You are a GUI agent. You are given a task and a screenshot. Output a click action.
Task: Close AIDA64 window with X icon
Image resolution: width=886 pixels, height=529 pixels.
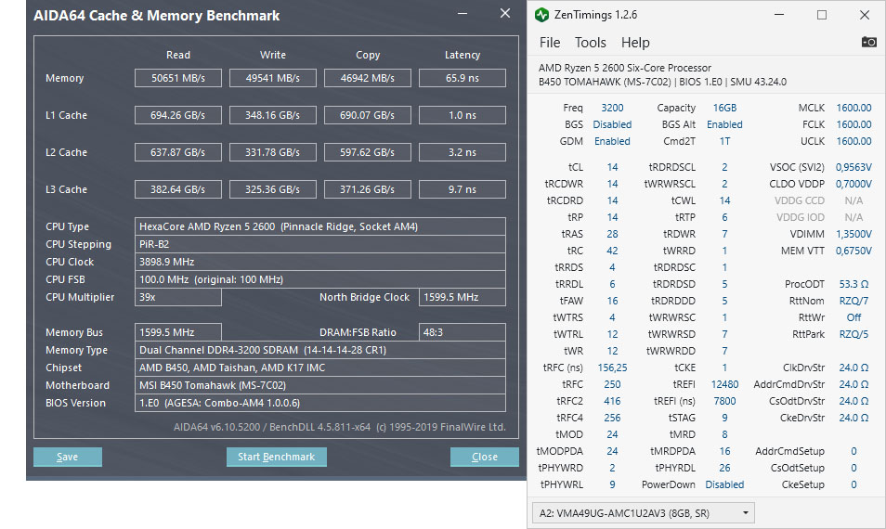point(505,13)
